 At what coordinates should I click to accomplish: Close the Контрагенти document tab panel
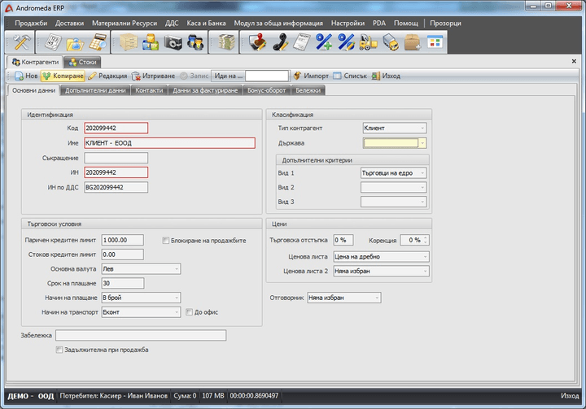click(x=574, y=61)
